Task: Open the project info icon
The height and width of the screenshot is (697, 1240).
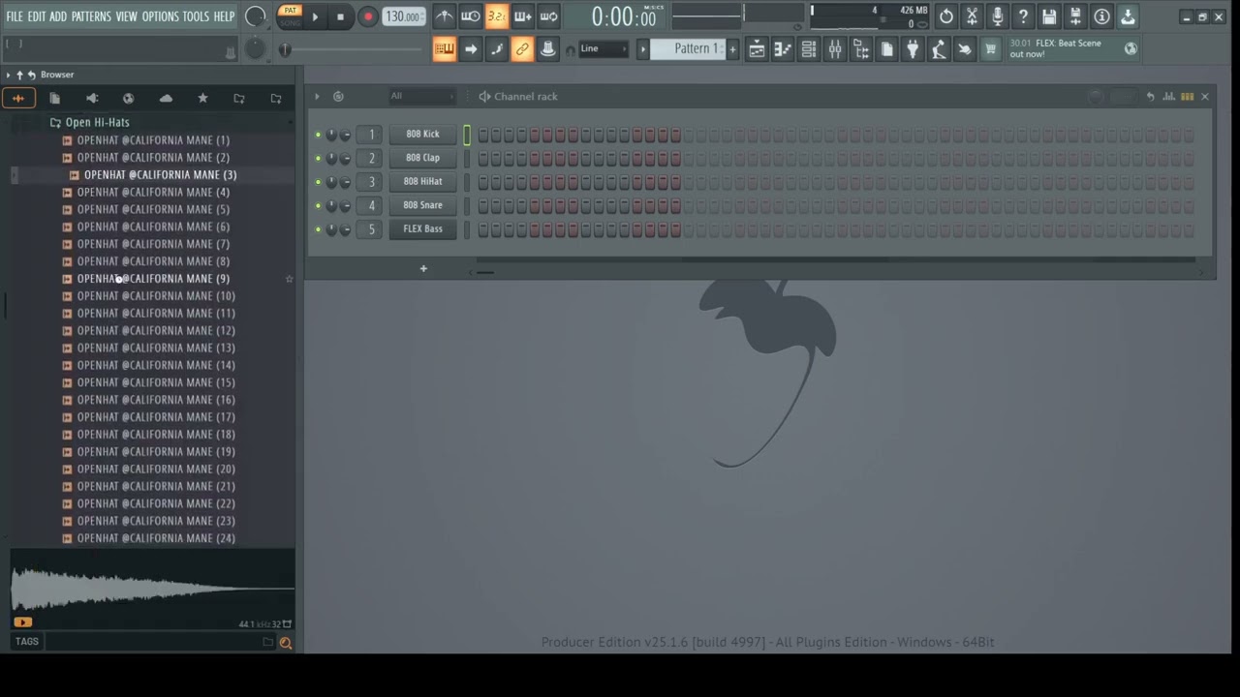Action: coord(1101,16)
